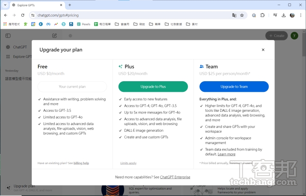Viewport: 306px width, 196px height.
Task: Open the green cross 每日福單 bookmark
Action: coord(102,24)
